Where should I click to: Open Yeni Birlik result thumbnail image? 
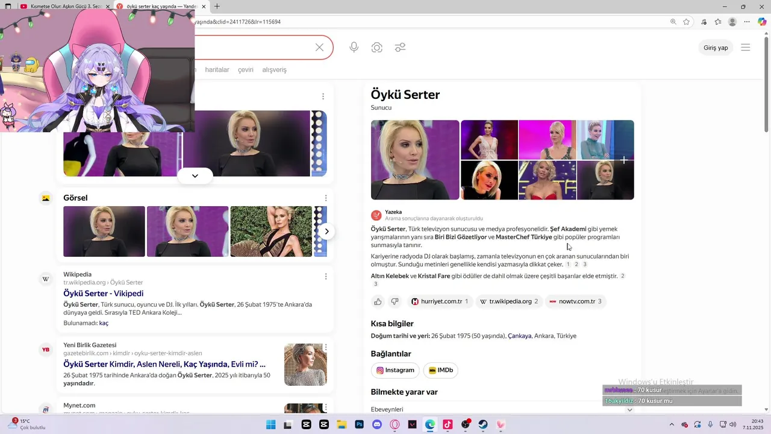coord(305,365)
